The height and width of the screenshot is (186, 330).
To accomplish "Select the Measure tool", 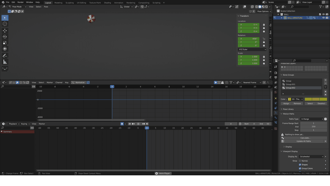I will tap(5, 62).
